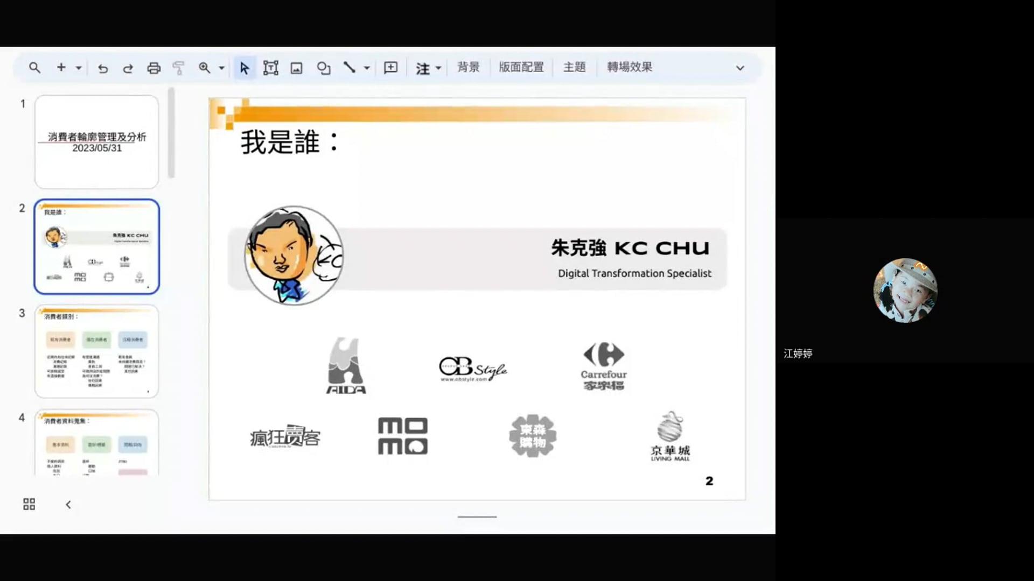The width and height of the screenshot is (1034, 581).
Task: Open the zoom level dropdown arrow
Action: coord(221,68)
